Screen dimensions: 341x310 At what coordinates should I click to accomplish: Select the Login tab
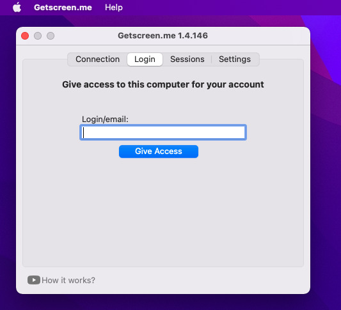(145, 59)
